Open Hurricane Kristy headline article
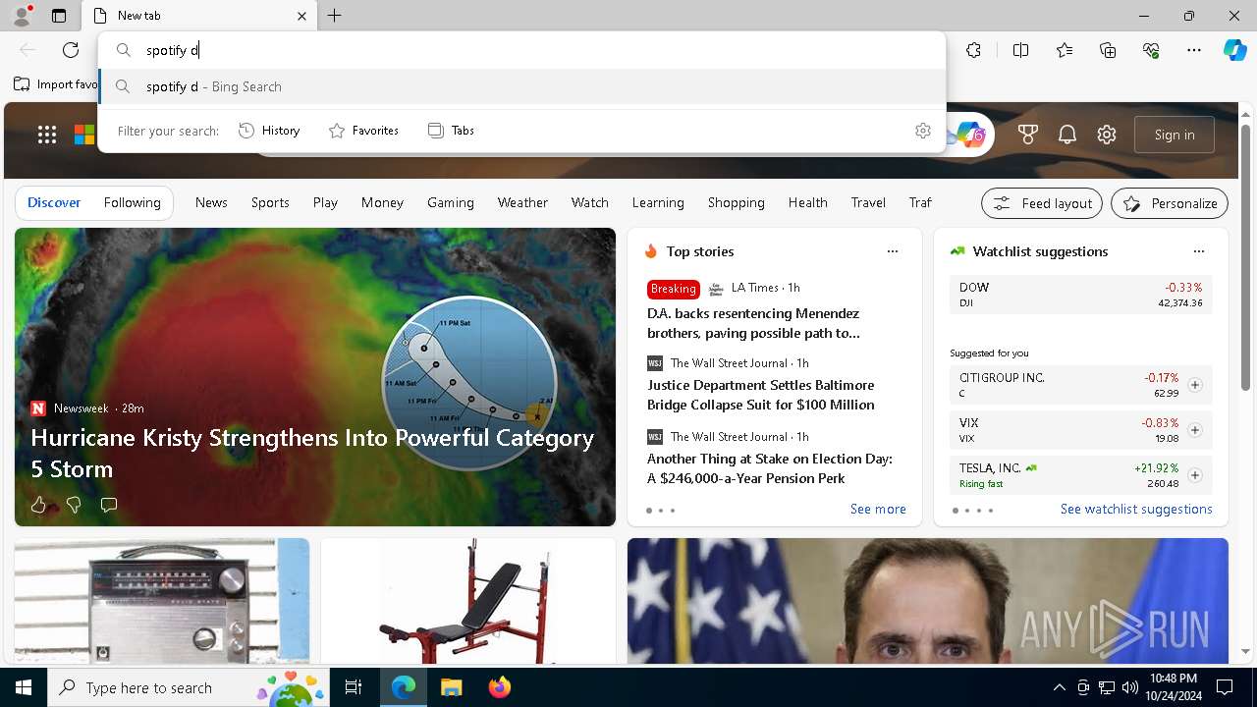Viewport: 1257px width, 707px height. [x=312, y=453]
